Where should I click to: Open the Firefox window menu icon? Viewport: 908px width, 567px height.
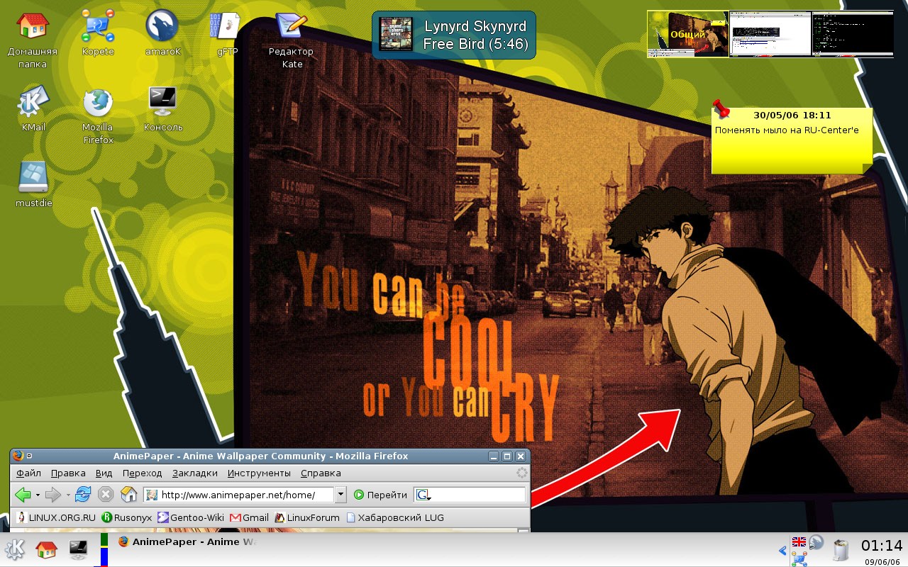coord(18,456)
